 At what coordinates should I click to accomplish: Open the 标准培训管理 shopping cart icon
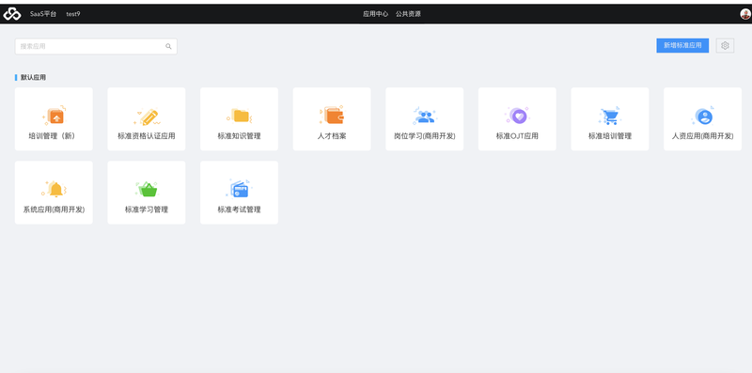[609, 116]
